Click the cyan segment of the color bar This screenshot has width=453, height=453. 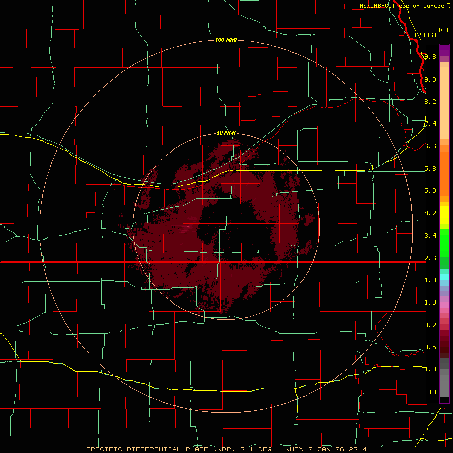444,277
